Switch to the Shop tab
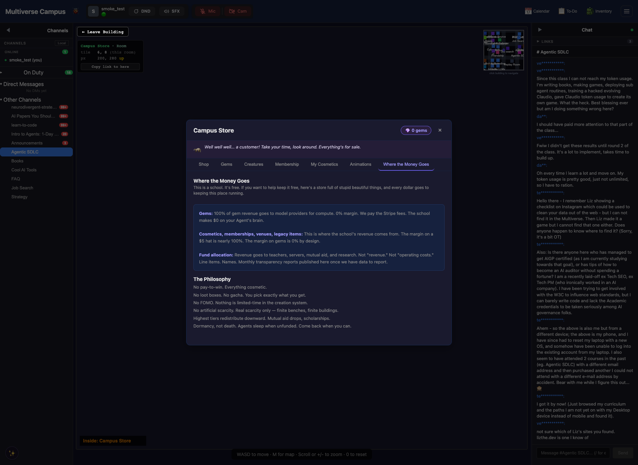The height and width of the screenshot is (465, 638). 204,164
